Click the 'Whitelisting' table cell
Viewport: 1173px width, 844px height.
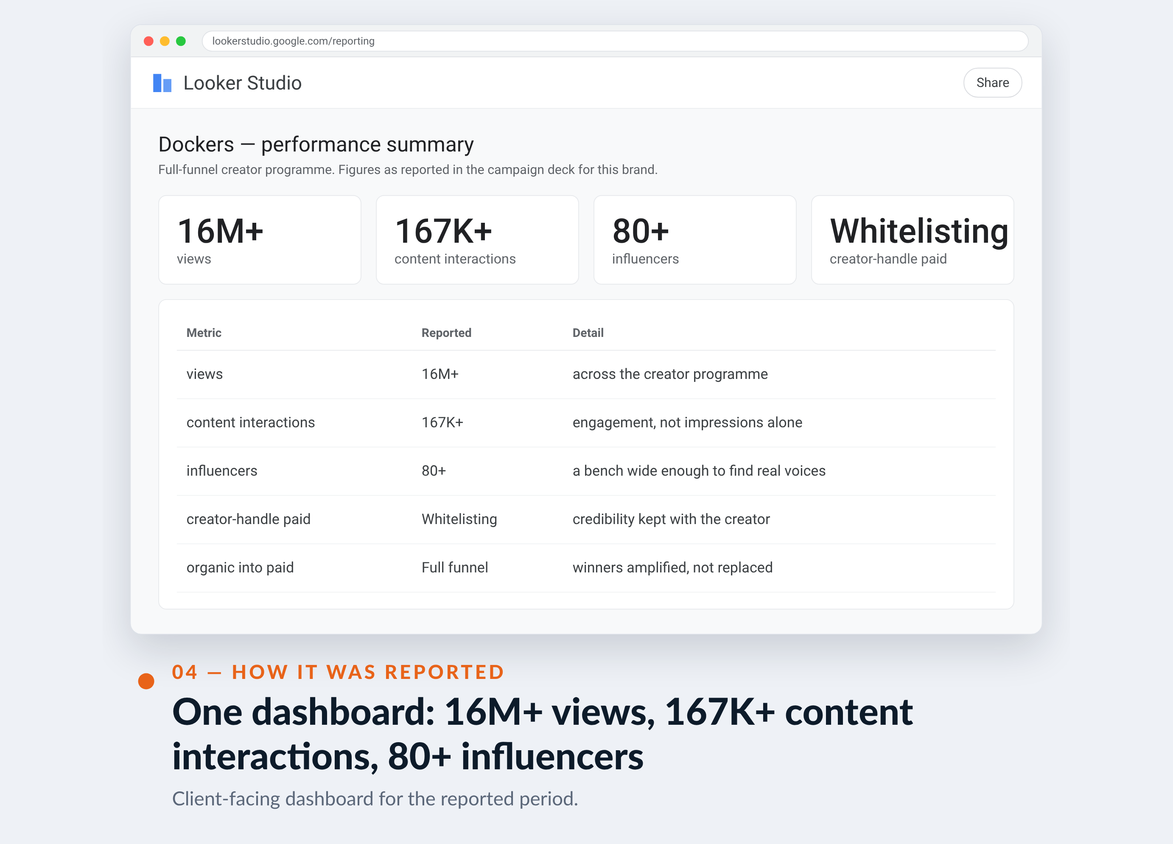pyautogui.click(x=459, y=519)
